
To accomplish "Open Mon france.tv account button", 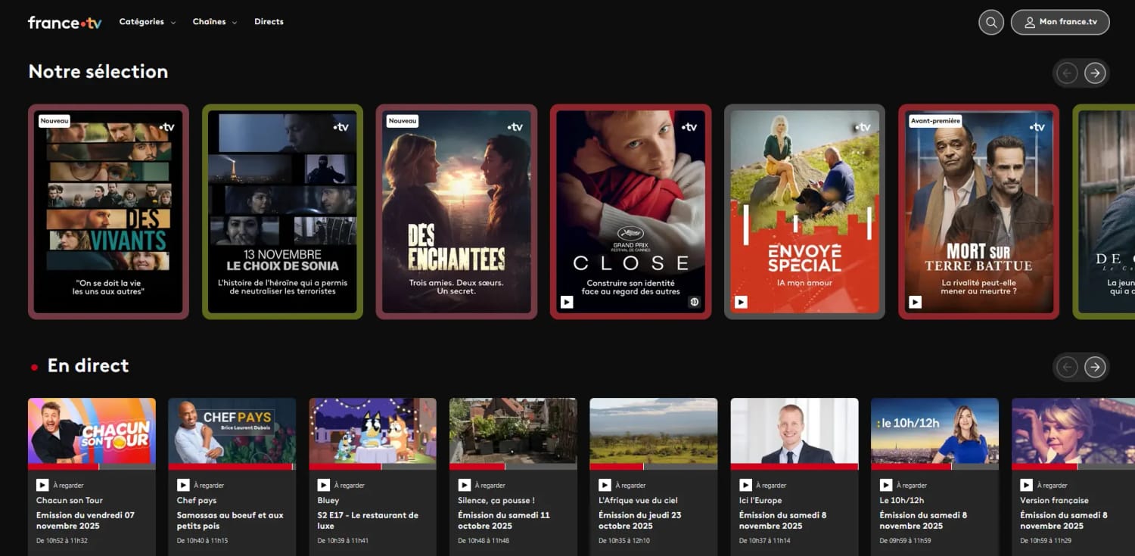I will point(1060,22).
